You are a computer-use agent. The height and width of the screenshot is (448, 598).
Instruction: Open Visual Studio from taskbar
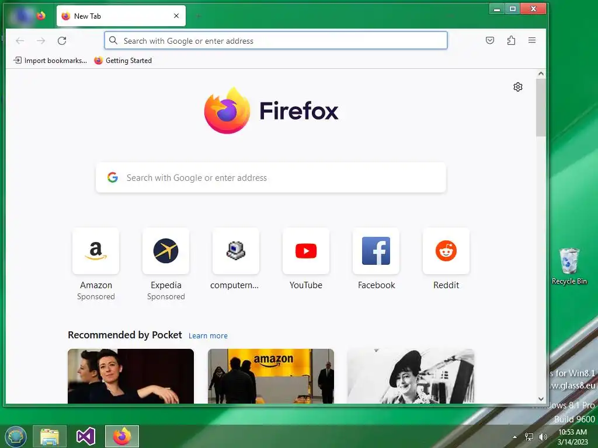[86, 436]
